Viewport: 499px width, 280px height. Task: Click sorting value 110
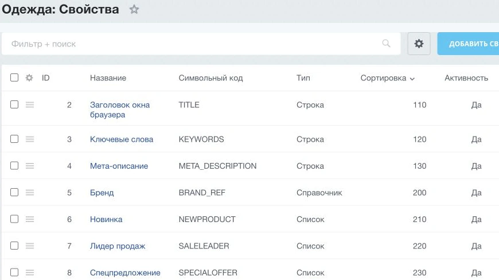pos(419,104)
